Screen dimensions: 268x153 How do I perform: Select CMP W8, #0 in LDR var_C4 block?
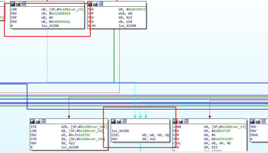(32, 18)
